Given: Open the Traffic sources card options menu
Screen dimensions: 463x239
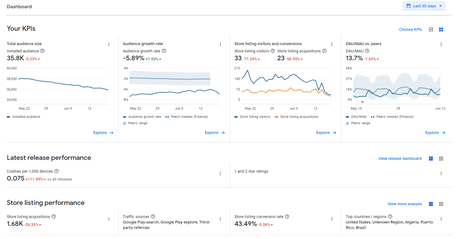Looking at the screenshot, I should 220,219.
